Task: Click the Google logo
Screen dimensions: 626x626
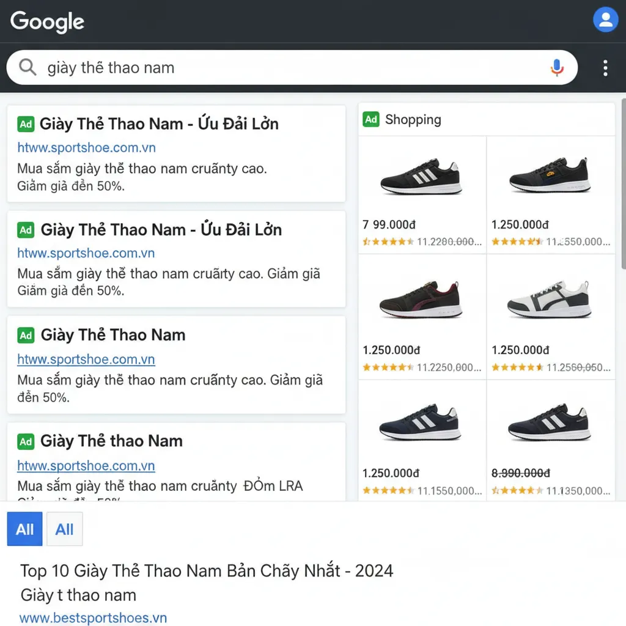Action: (47, 21)
